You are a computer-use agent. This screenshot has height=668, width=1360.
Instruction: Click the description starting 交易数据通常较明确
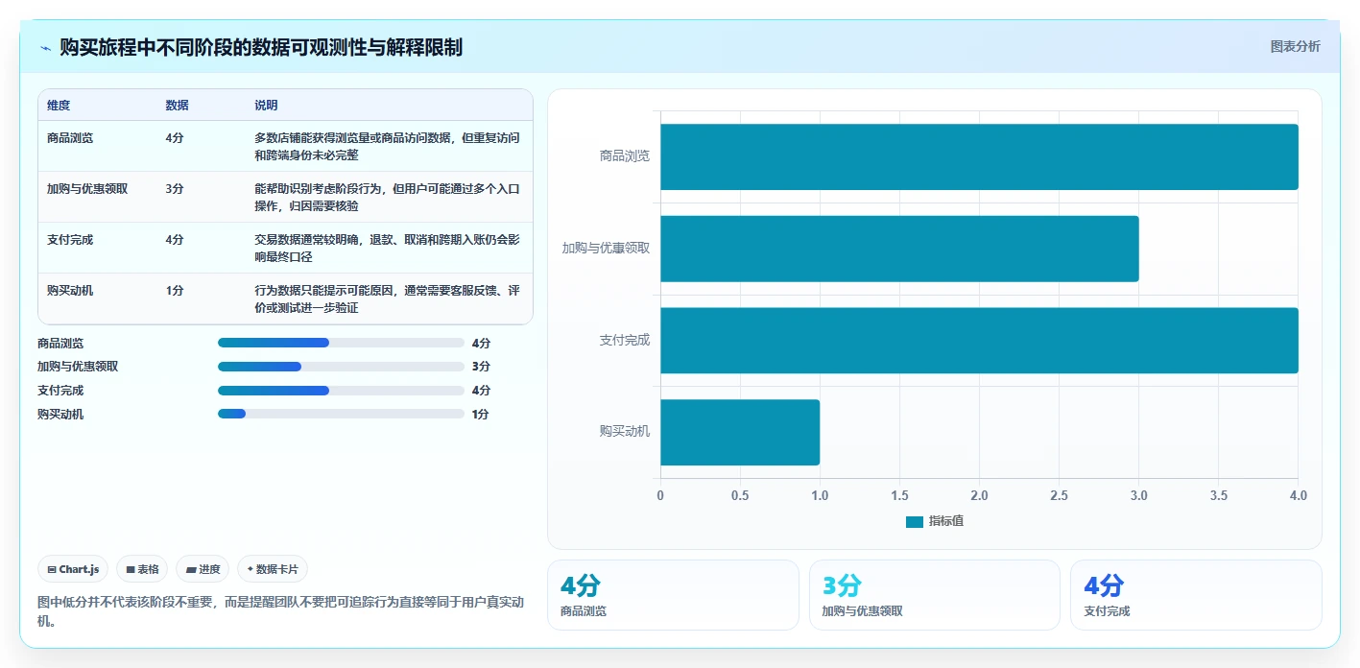pyautogui.click(x=388, y=248)
